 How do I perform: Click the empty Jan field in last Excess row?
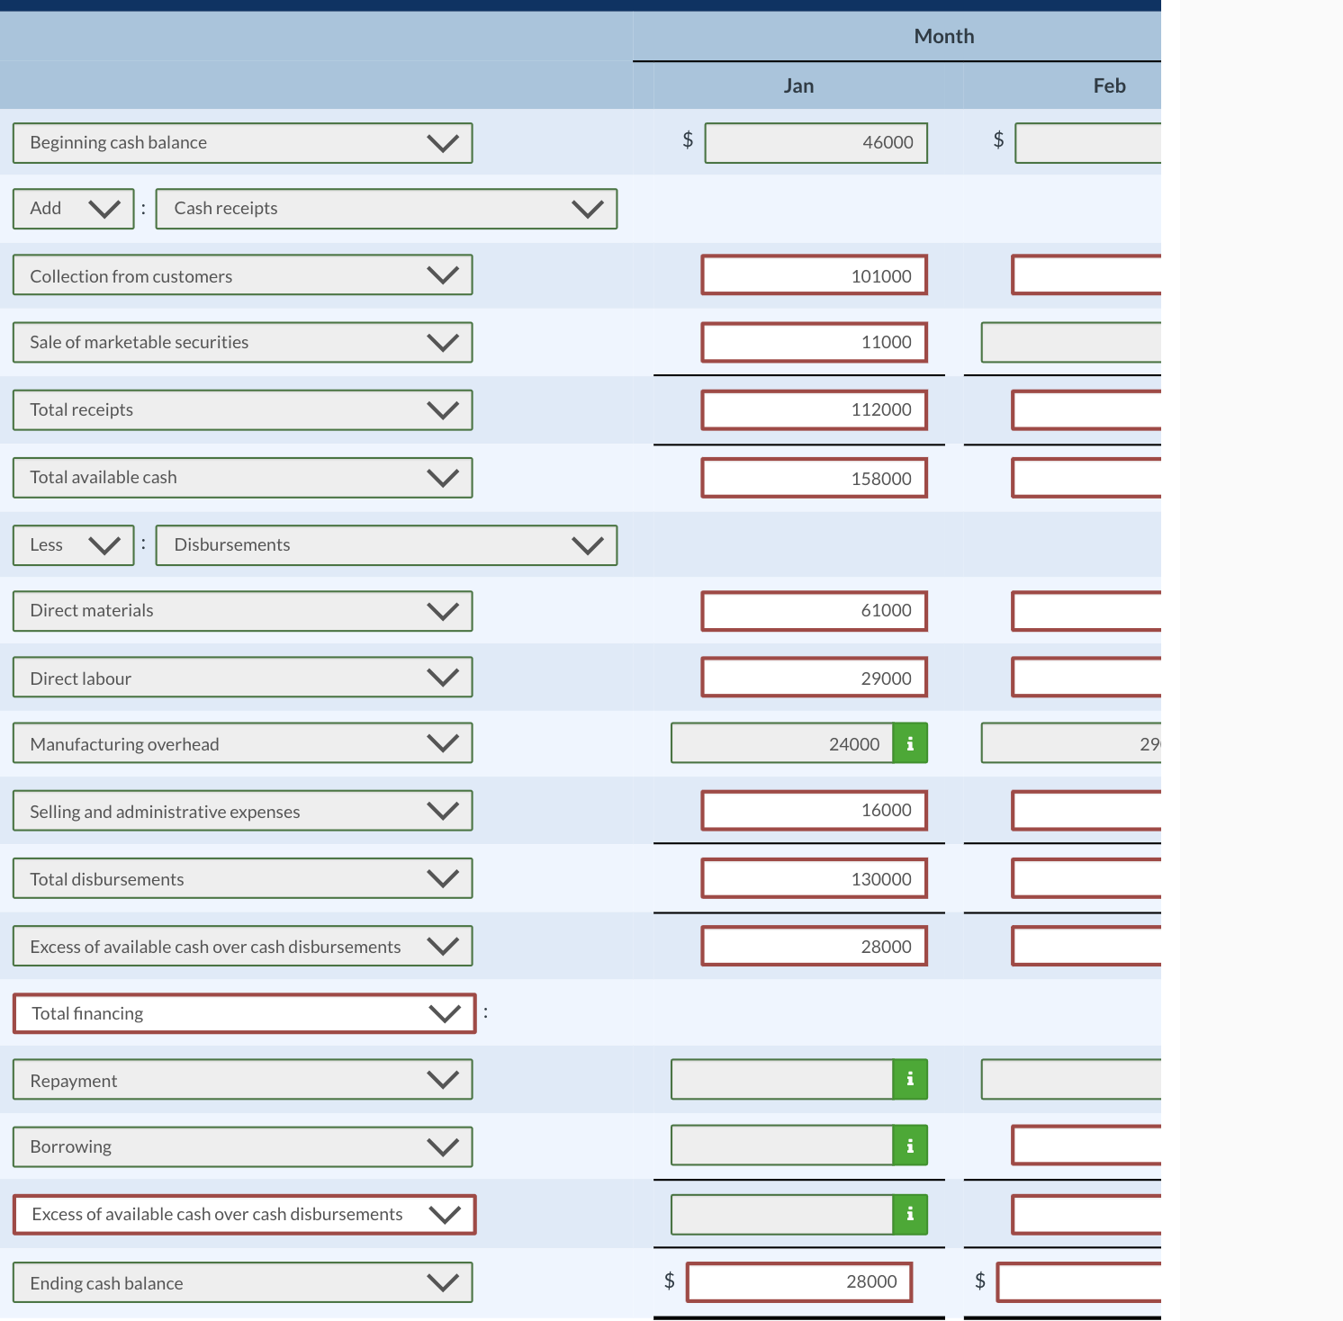click(x=782, y=1214)
